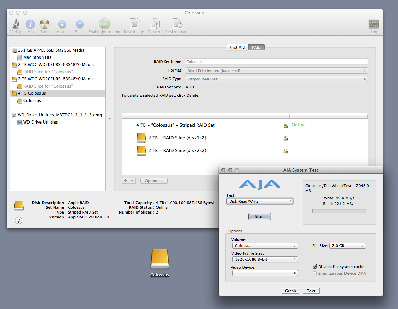Image resolution: width=398 pixels, height=309 pixels.
Task: Select 251 GB APPLE SSD SM256E Media
Action: (58, 50)
